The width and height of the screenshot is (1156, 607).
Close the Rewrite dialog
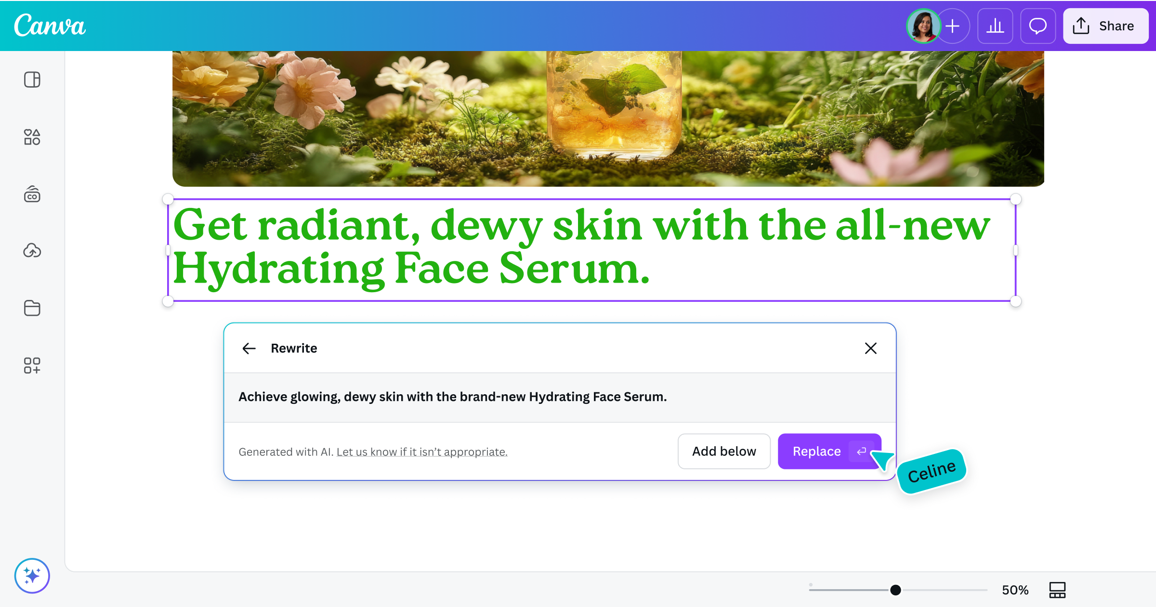[x=870, y=348]
